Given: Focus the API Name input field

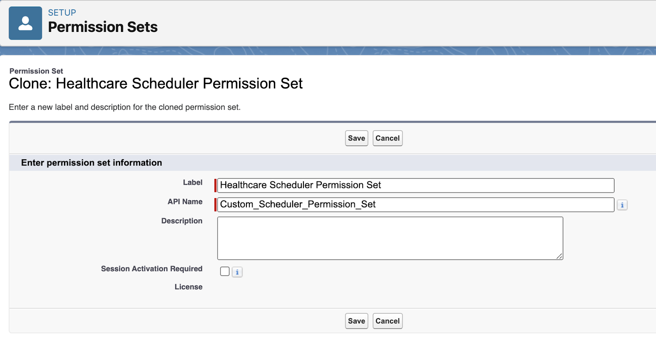Looking at the screenshot, I should click(416, 204).
